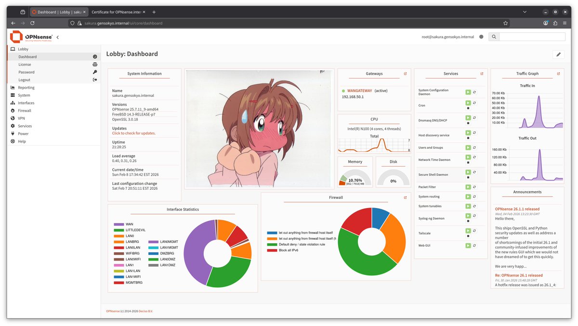Start the System Configuration Daemon service
578x326 pixels.
[468, 92]
